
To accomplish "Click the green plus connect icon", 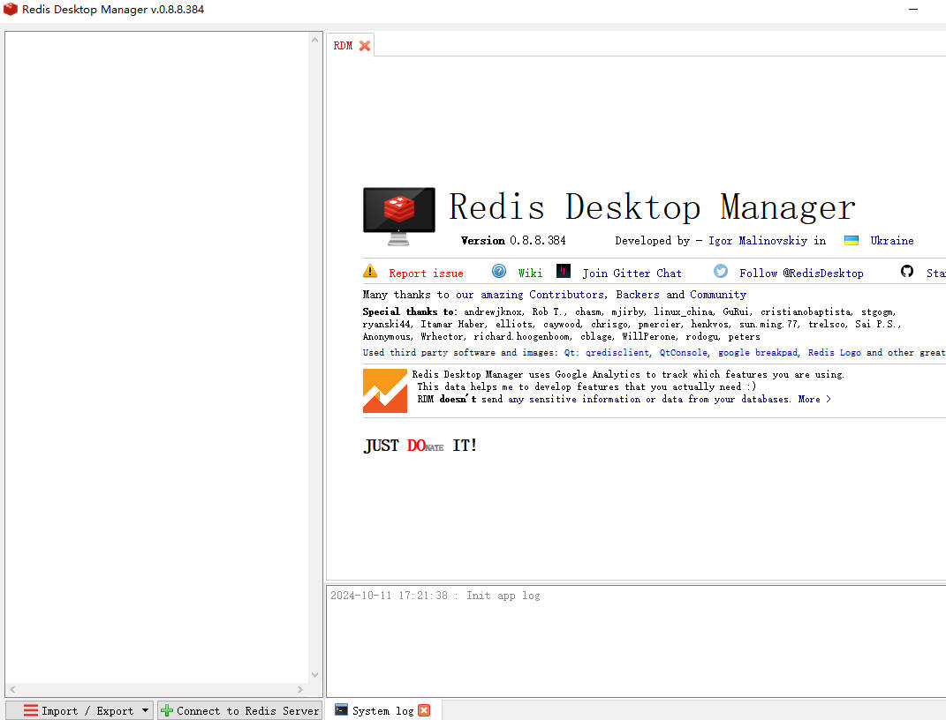I will (x=167, y=710).
